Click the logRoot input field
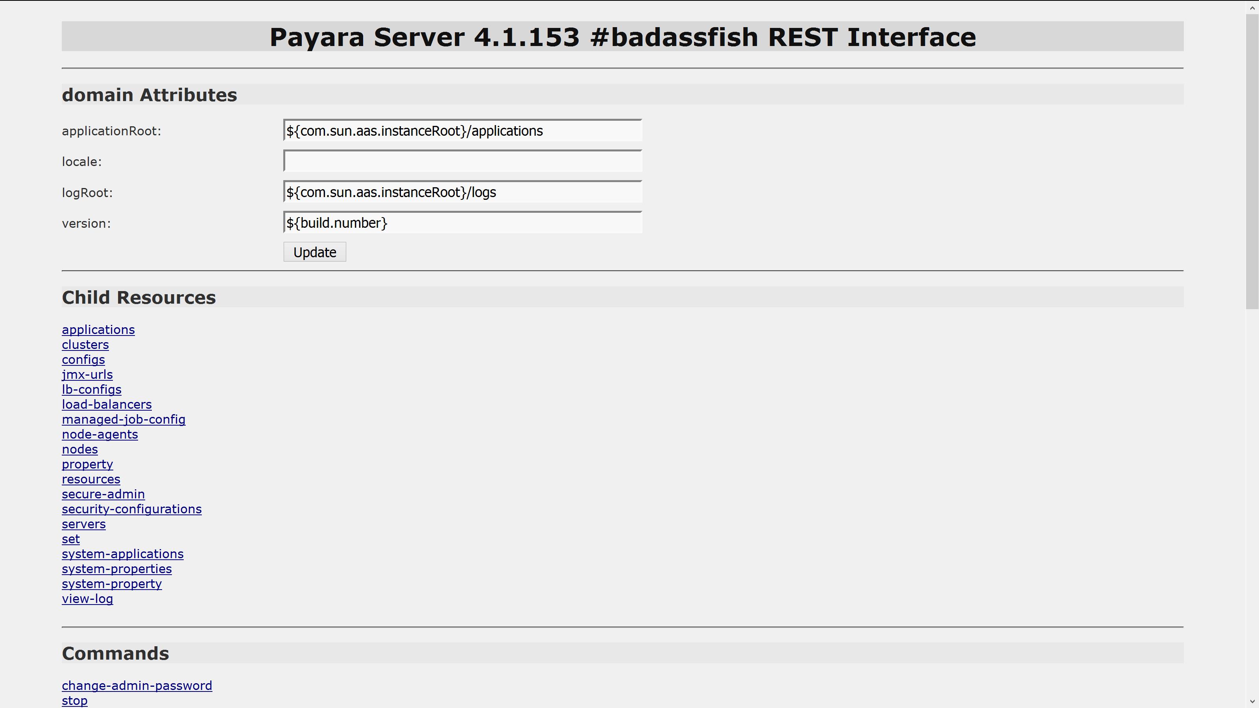Screen dimensions: 1259x708 pos(462,192)
